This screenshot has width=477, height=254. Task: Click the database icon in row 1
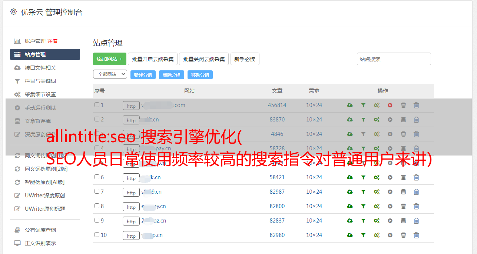coord(403,105)
